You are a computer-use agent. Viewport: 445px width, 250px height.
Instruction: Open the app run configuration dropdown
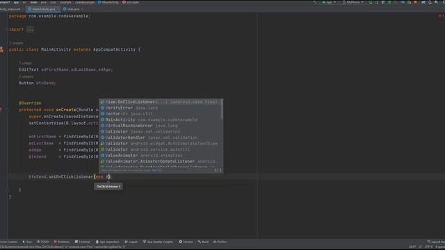(x=329, y=2)
